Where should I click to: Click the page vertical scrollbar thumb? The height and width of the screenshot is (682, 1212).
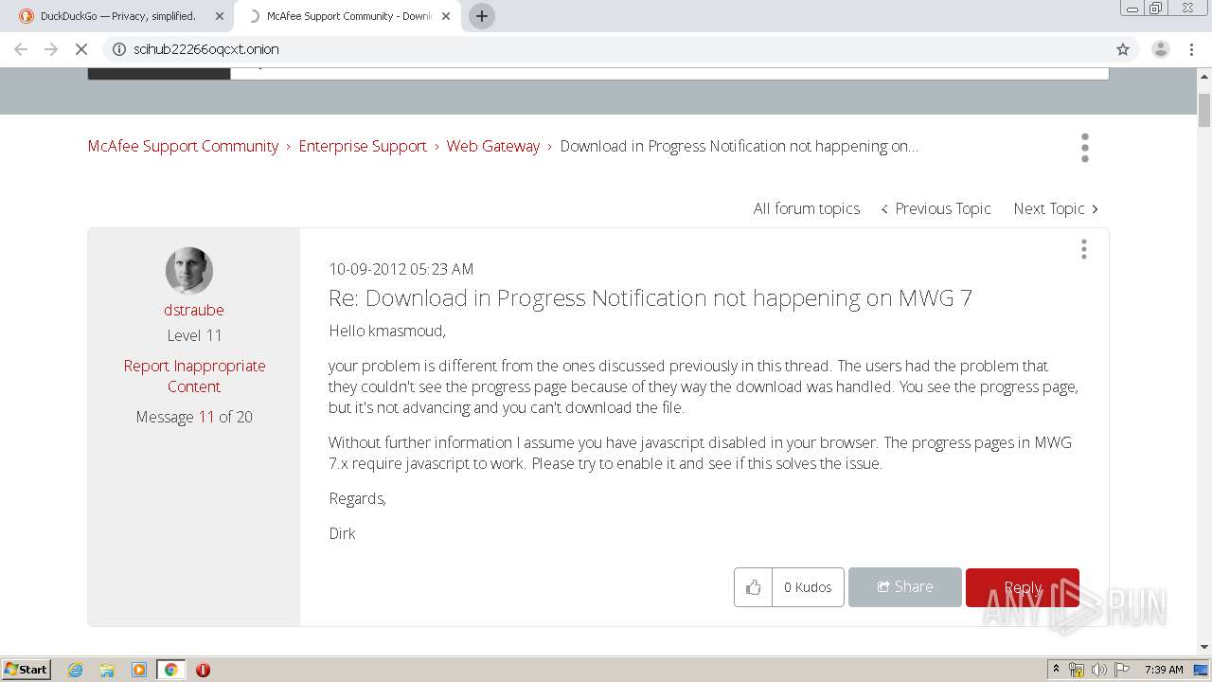click(x=1204, y=110)
